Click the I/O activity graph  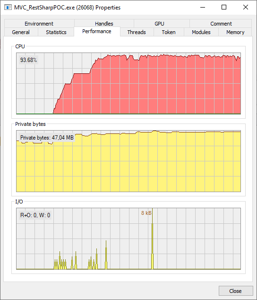pyautogui.click(x=128, y=238)
